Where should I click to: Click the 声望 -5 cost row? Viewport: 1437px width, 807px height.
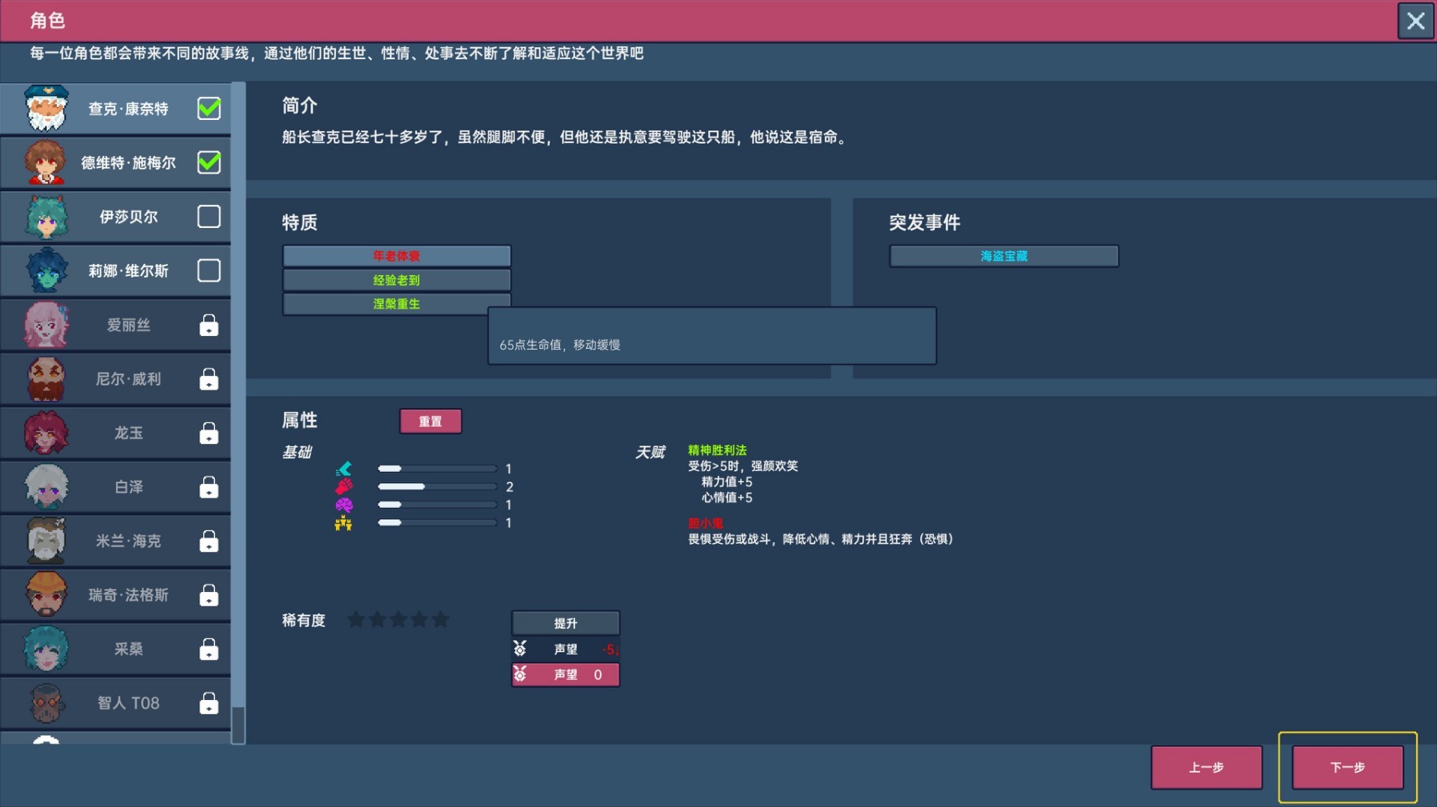click(566, 649)
